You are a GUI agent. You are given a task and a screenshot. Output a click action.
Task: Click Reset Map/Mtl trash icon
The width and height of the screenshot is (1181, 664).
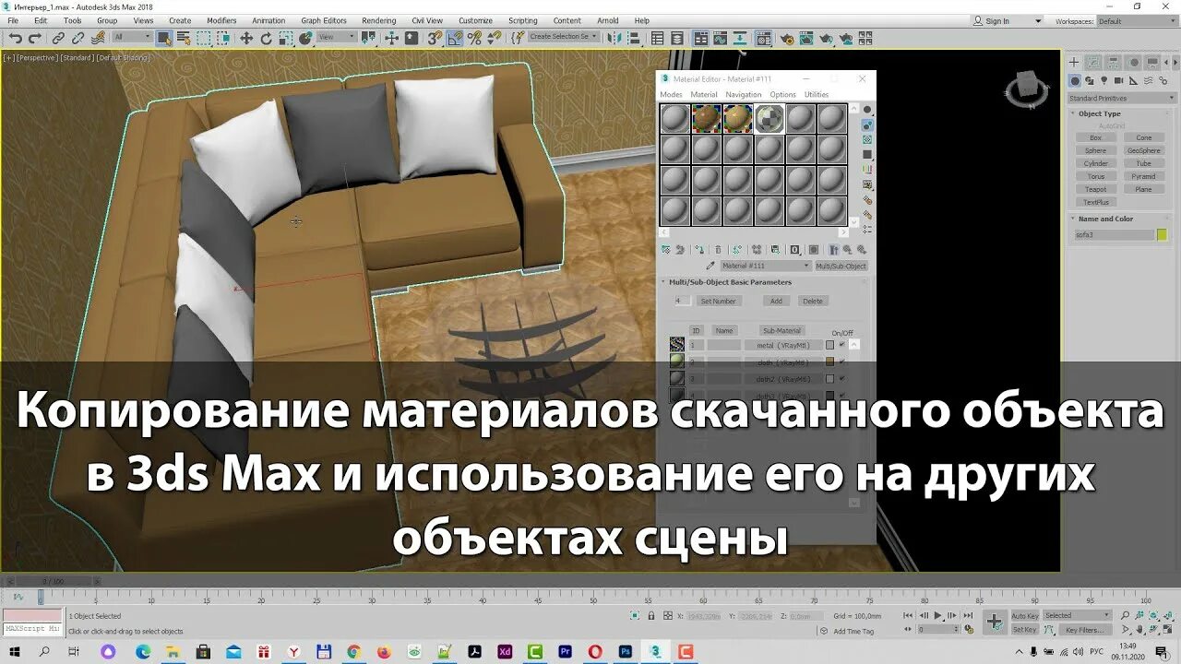pos(718,249)
